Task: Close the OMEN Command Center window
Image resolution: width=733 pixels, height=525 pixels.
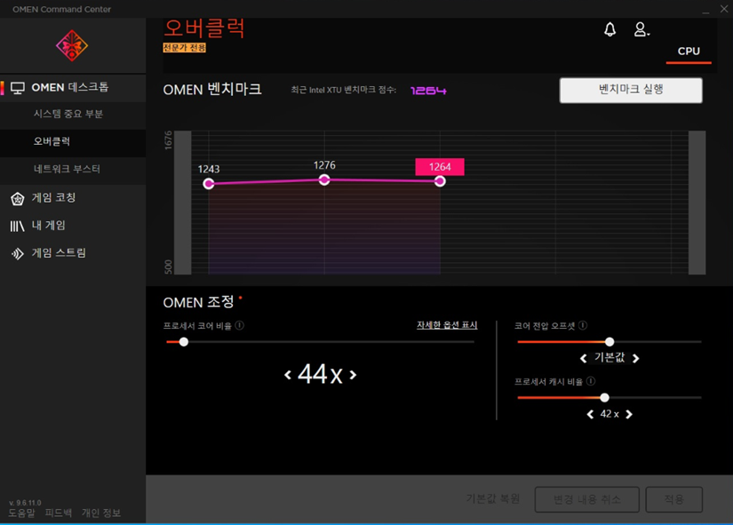Action: click(x=724, y=9)
